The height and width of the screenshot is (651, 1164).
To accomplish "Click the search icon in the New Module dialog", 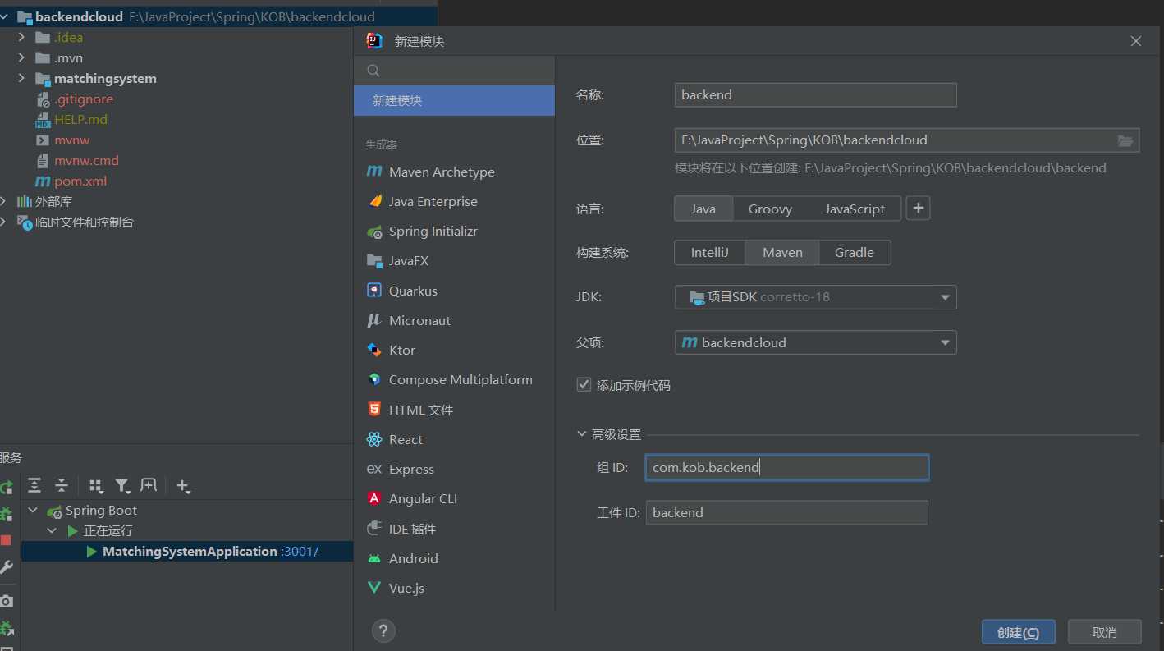I will tap(373, 71).
